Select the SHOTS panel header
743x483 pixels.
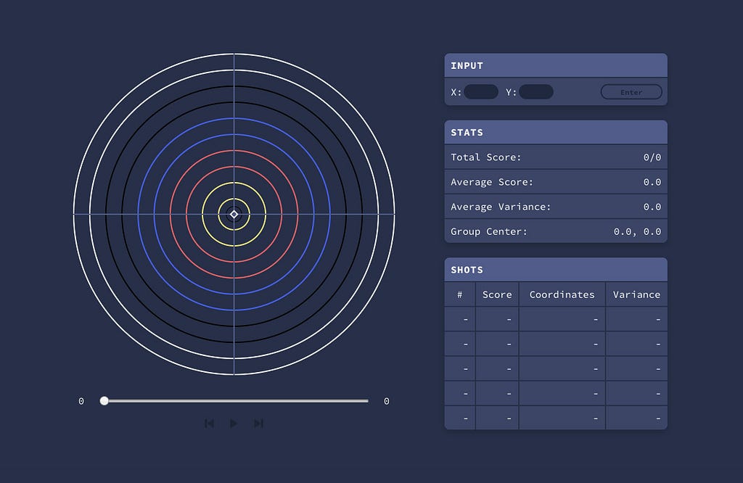point(556,270)
